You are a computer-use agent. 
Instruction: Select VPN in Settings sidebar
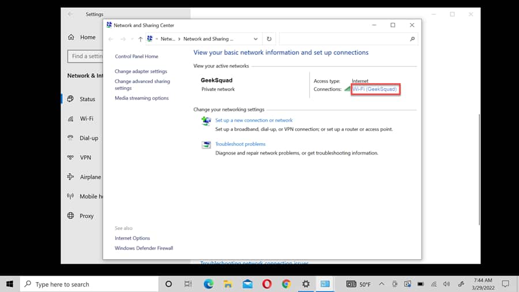tap(85, 158)
